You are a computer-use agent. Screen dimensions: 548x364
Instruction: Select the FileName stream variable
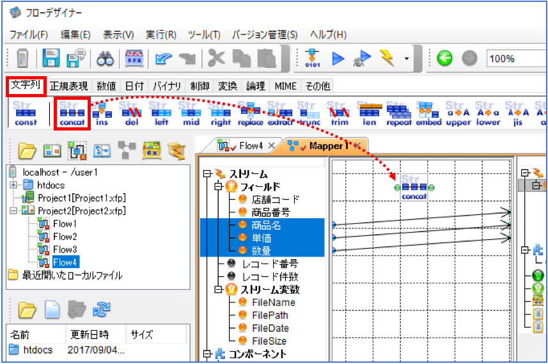[274, 303]
